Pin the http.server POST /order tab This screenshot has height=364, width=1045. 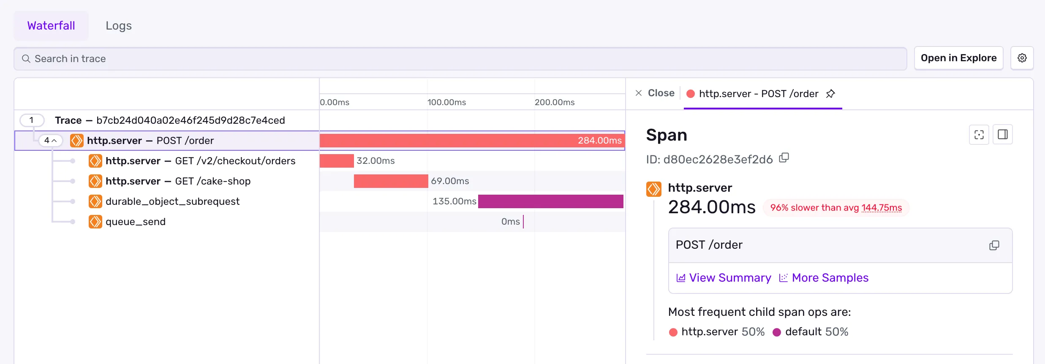coord(830,94)
